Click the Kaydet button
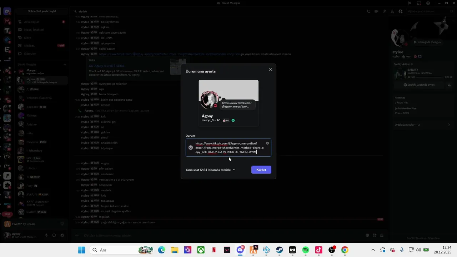The height and width of the screenshot is (257, 457). coord(261,170)
